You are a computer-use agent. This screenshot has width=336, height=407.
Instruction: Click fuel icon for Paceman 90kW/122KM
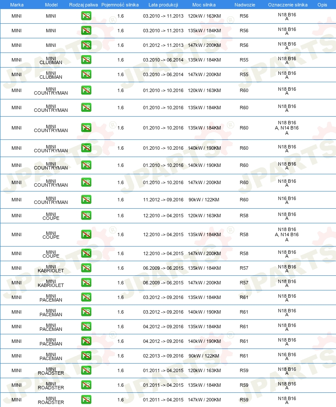pos(86,356)
